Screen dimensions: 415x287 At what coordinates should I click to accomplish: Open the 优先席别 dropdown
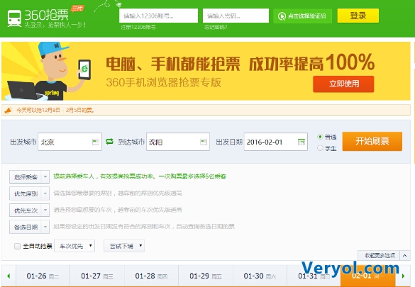(29, 193)
